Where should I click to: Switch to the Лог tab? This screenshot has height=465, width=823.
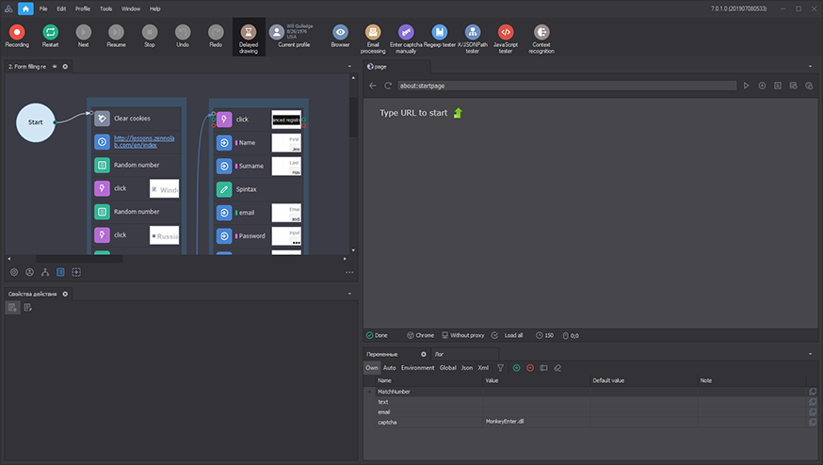[x=440, y=354]
